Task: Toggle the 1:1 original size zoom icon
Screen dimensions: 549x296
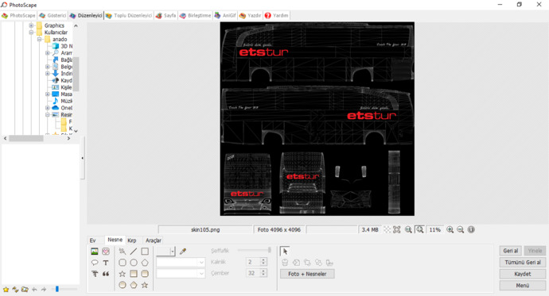Action: (x=408, y=229)
